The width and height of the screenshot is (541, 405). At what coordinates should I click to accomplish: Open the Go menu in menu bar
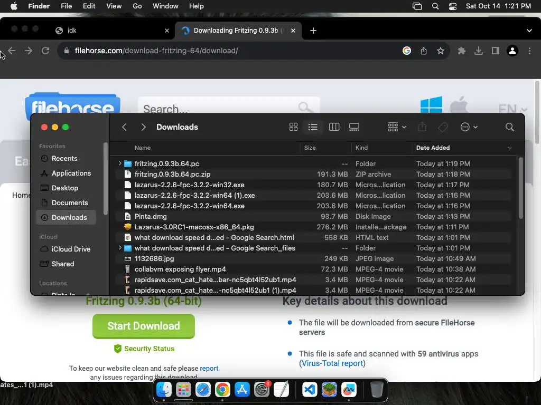coord(137,6)
